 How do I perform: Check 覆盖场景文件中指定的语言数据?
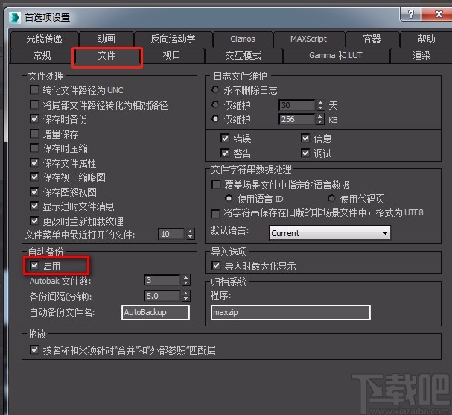pos(216,184)
